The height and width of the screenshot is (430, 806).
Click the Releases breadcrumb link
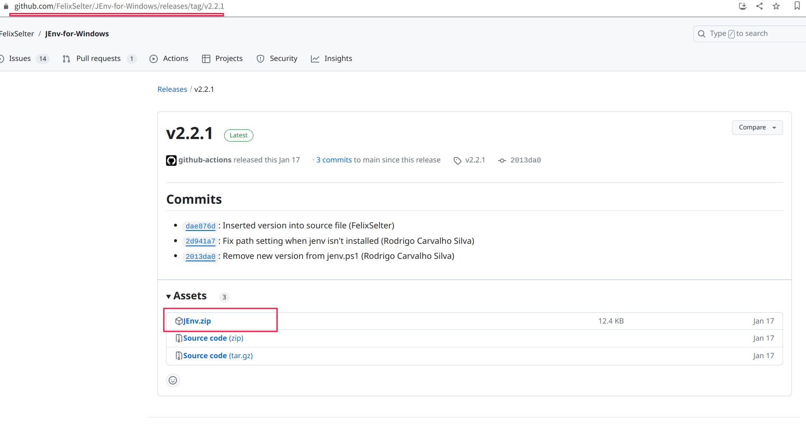click(172, 89)
